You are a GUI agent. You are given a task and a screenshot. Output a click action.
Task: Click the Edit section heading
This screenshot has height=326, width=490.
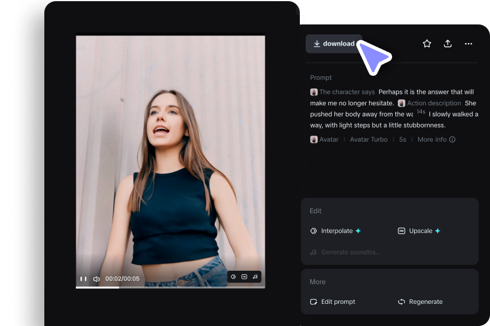(x=316, y=211)
